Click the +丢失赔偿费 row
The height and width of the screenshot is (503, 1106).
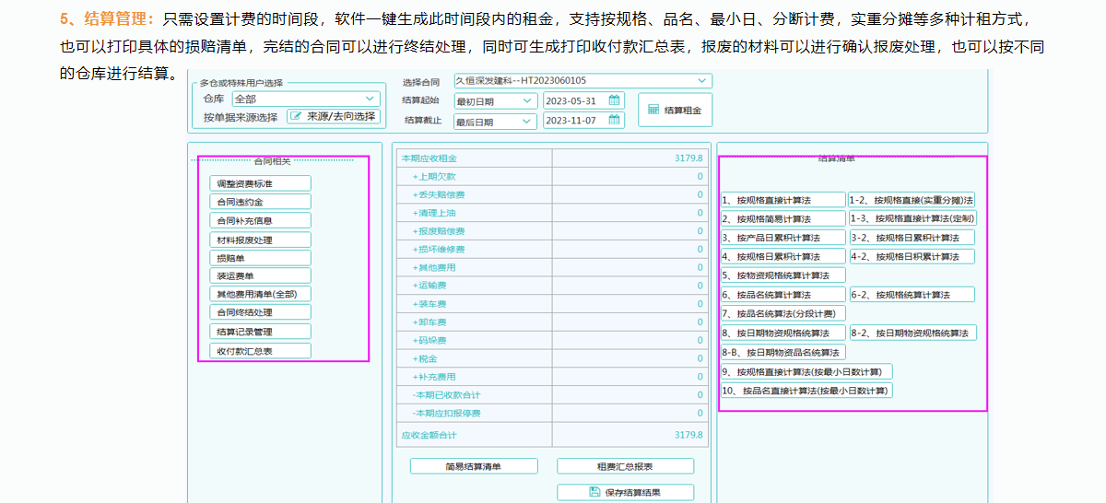click(551, 194)
